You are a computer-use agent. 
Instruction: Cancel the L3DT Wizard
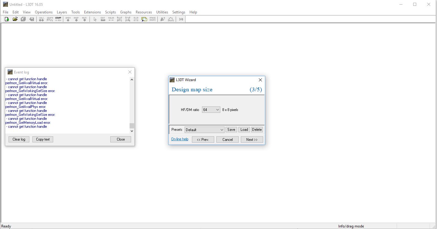click(227, 139)
